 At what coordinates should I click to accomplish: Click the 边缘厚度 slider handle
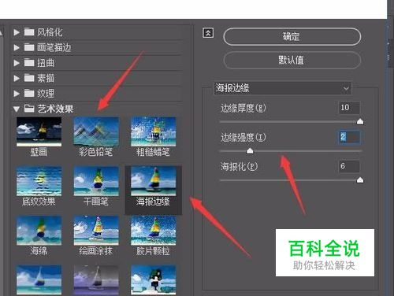pos(360,121)
